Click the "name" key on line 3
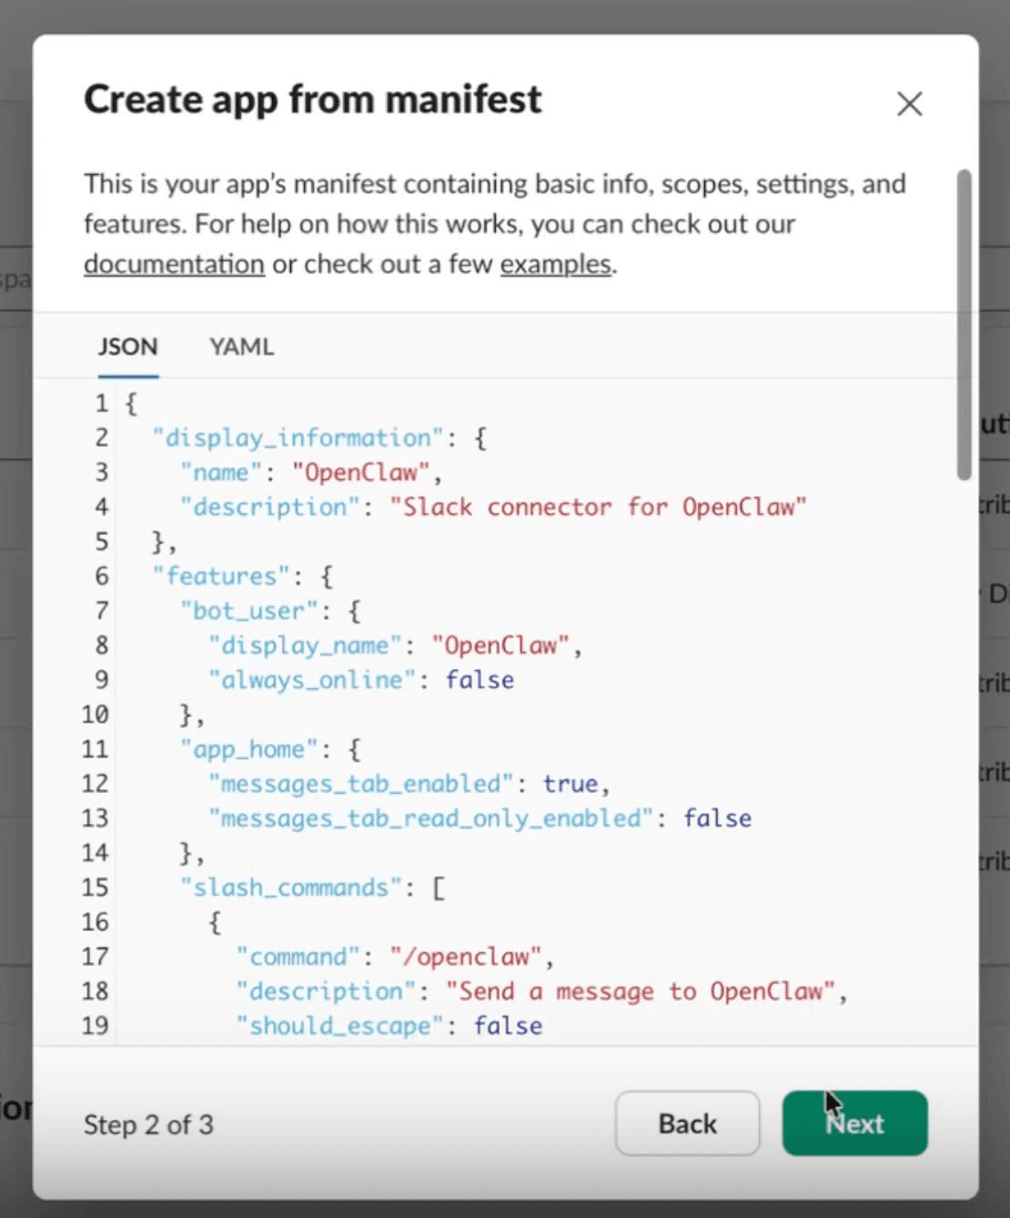 tap(220, 472)
